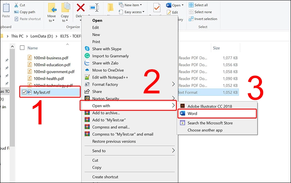291x183 pixels.
Task: Click the WinRAR icon for Compress and email...
Action: [87, 127]
